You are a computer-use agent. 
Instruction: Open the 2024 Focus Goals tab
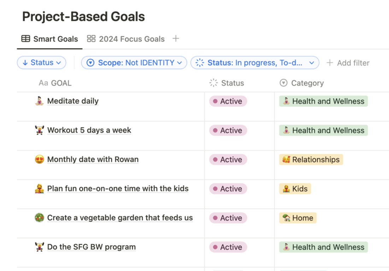coord(126,39)
